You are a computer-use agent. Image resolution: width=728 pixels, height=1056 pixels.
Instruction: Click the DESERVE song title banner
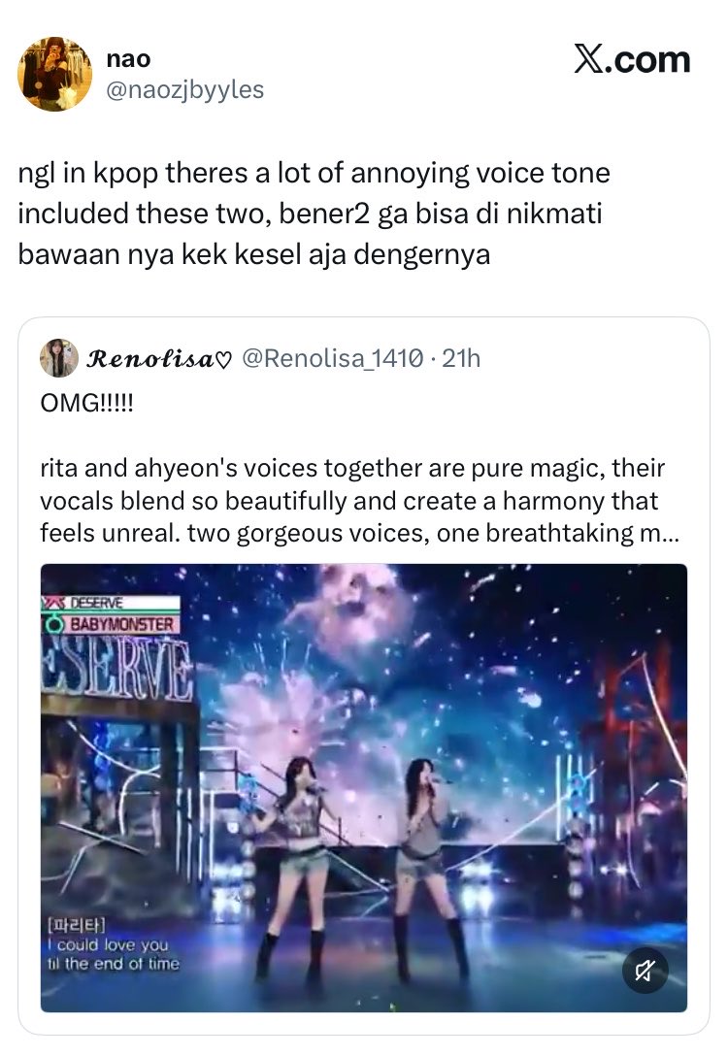coord(96,603)
